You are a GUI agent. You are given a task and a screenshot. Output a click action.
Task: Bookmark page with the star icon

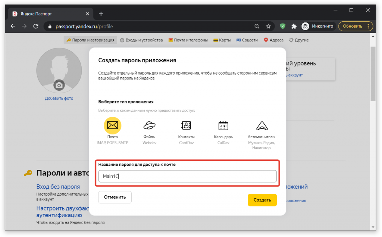click(268, 26)
